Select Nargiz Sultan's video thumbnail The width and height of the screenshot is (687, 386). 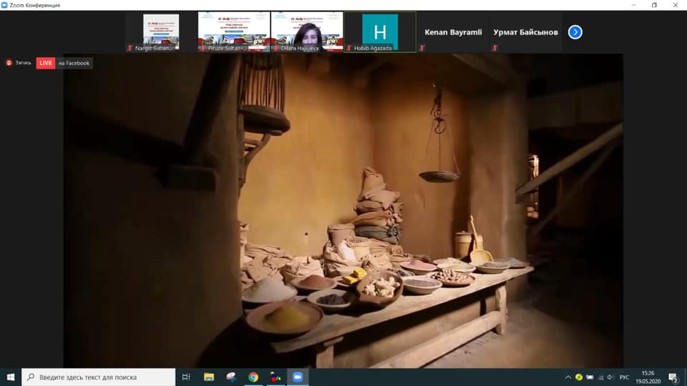[x=161, y=31]
